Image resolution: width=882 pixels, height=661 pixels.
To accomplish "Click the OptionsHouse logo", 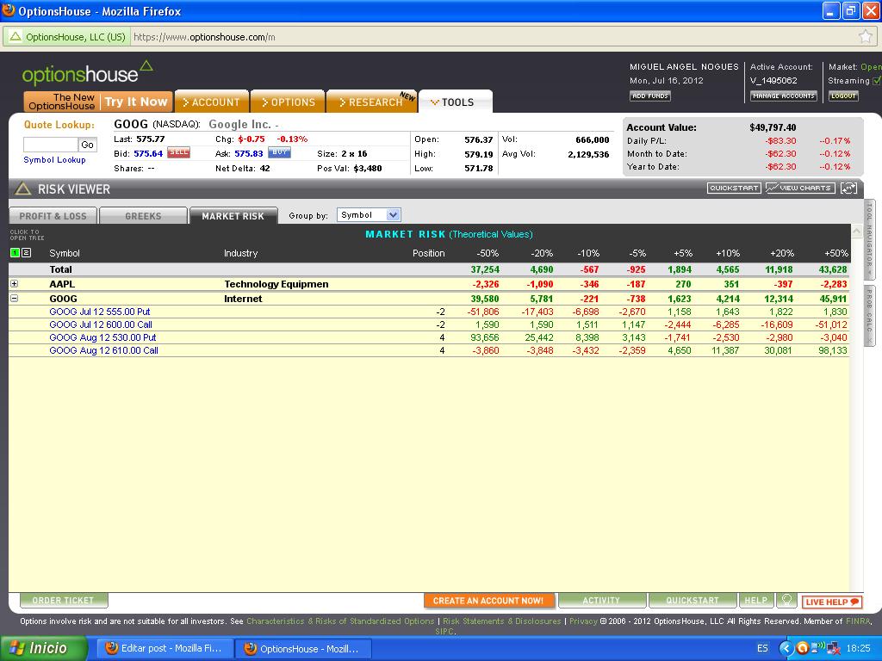I will (x=86, y=72).
